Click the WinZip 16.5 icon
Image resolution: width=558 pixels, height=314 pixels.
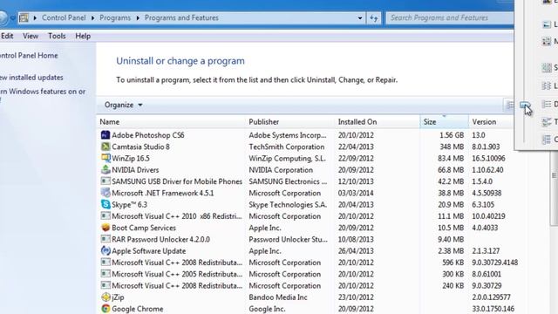coord(105,158)
